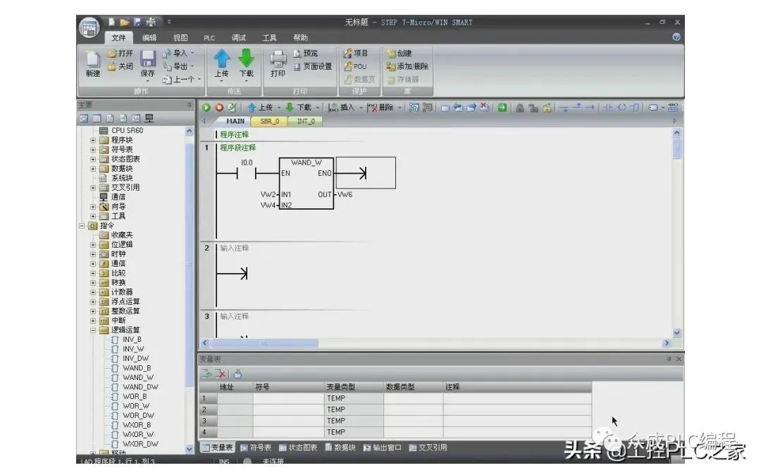Click the green go-to arrow toolbar icon
The width and height of the screenshot is (761, 475).
click(502, 108)
